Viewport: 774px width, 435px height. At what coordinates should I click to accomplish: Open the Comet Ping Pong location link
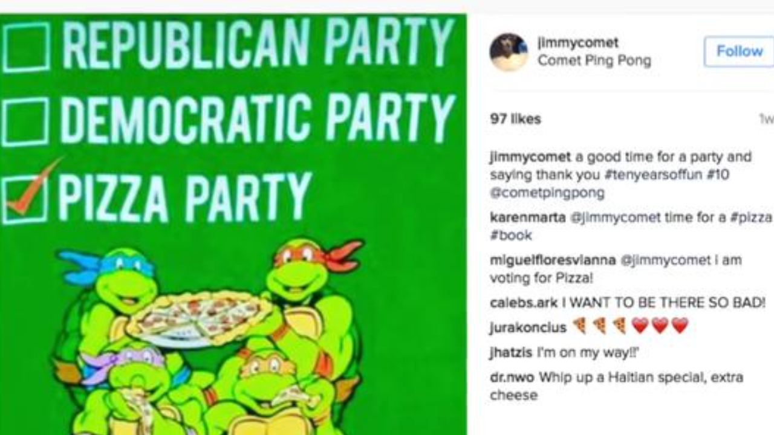(x=594, y=61)
